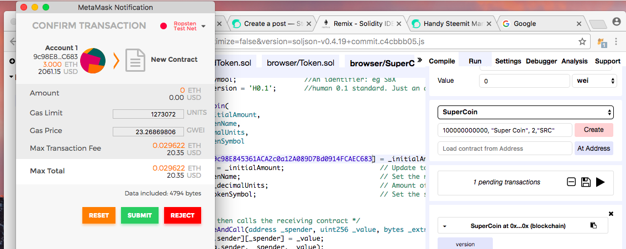Screen dimensions: 626x249
Task: Open the SuperCoin contract selector dropdown
Action: (x=525, y=112)
